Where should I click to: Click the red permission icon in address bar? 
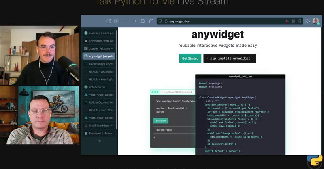[x=287, y=21]
